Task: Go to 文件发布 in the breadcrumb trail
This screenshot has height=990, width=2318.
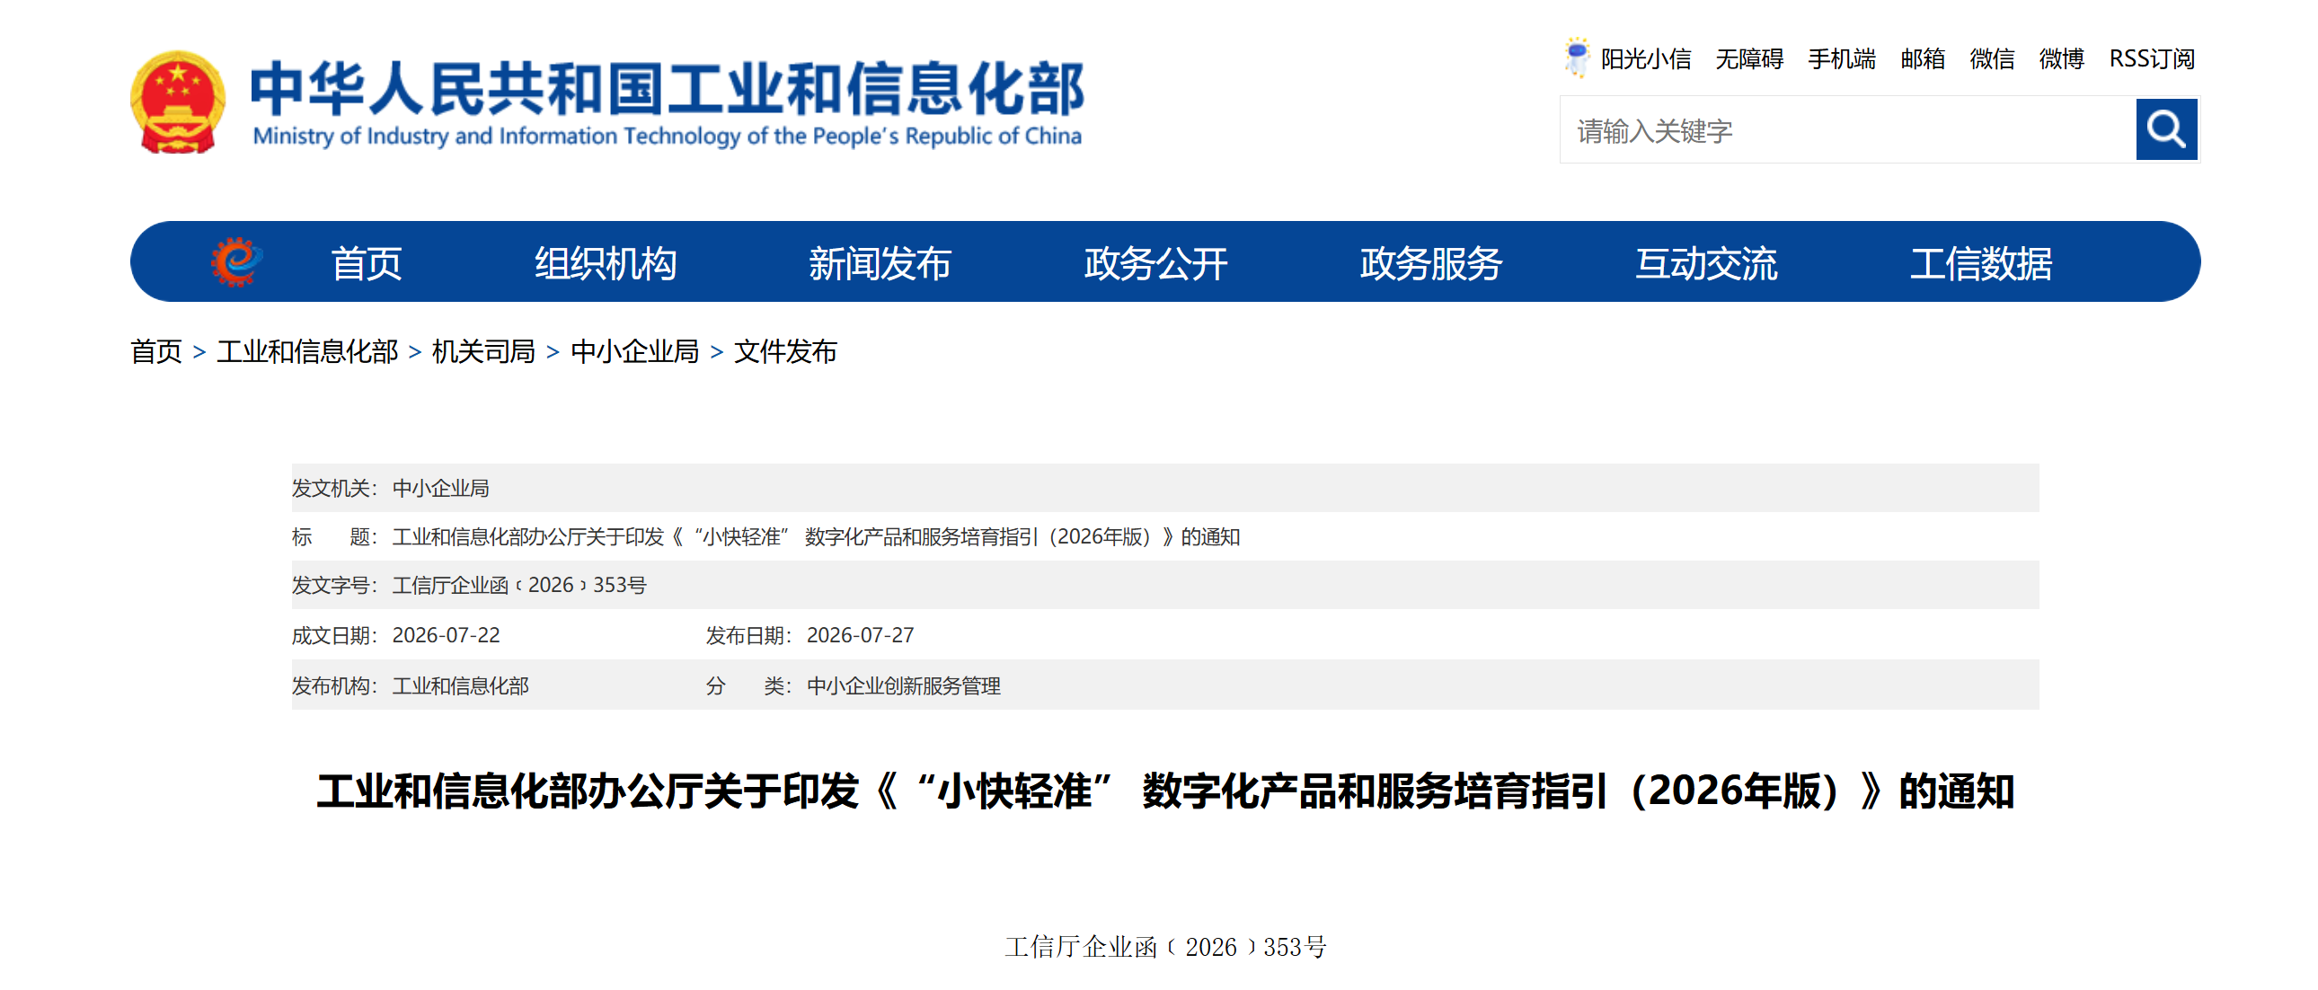Action: coord(785,351)
